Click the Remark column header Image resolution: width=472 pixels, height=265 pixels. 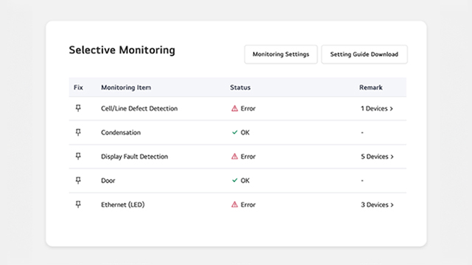coord(371,88)
